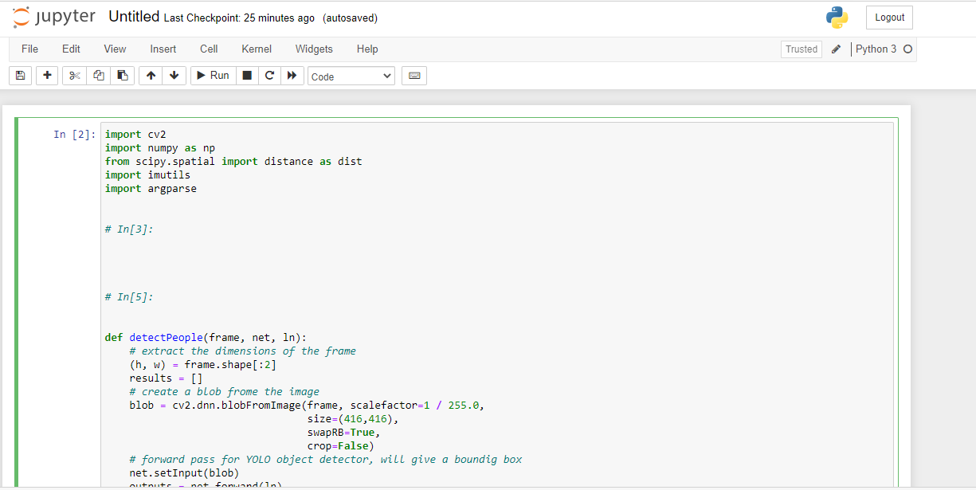View trust status via the Trusted button

coord(801,49)
